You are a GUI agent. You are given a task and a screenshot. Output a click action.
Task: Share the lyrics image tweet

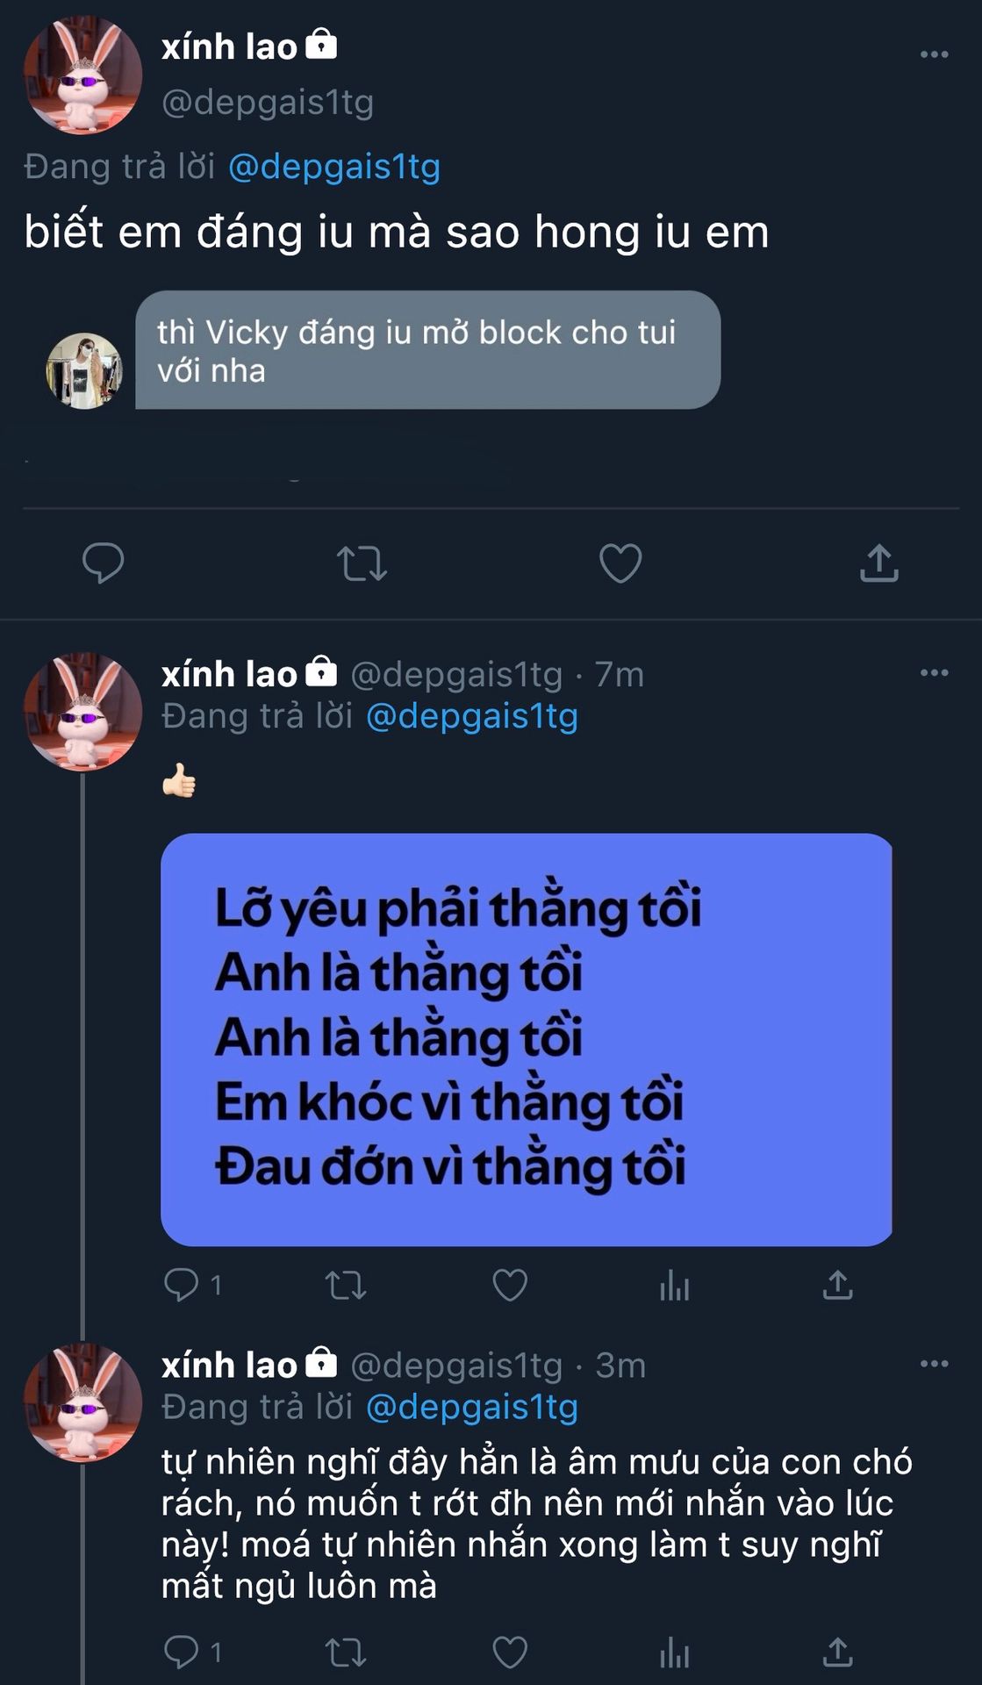(838, 1286)
